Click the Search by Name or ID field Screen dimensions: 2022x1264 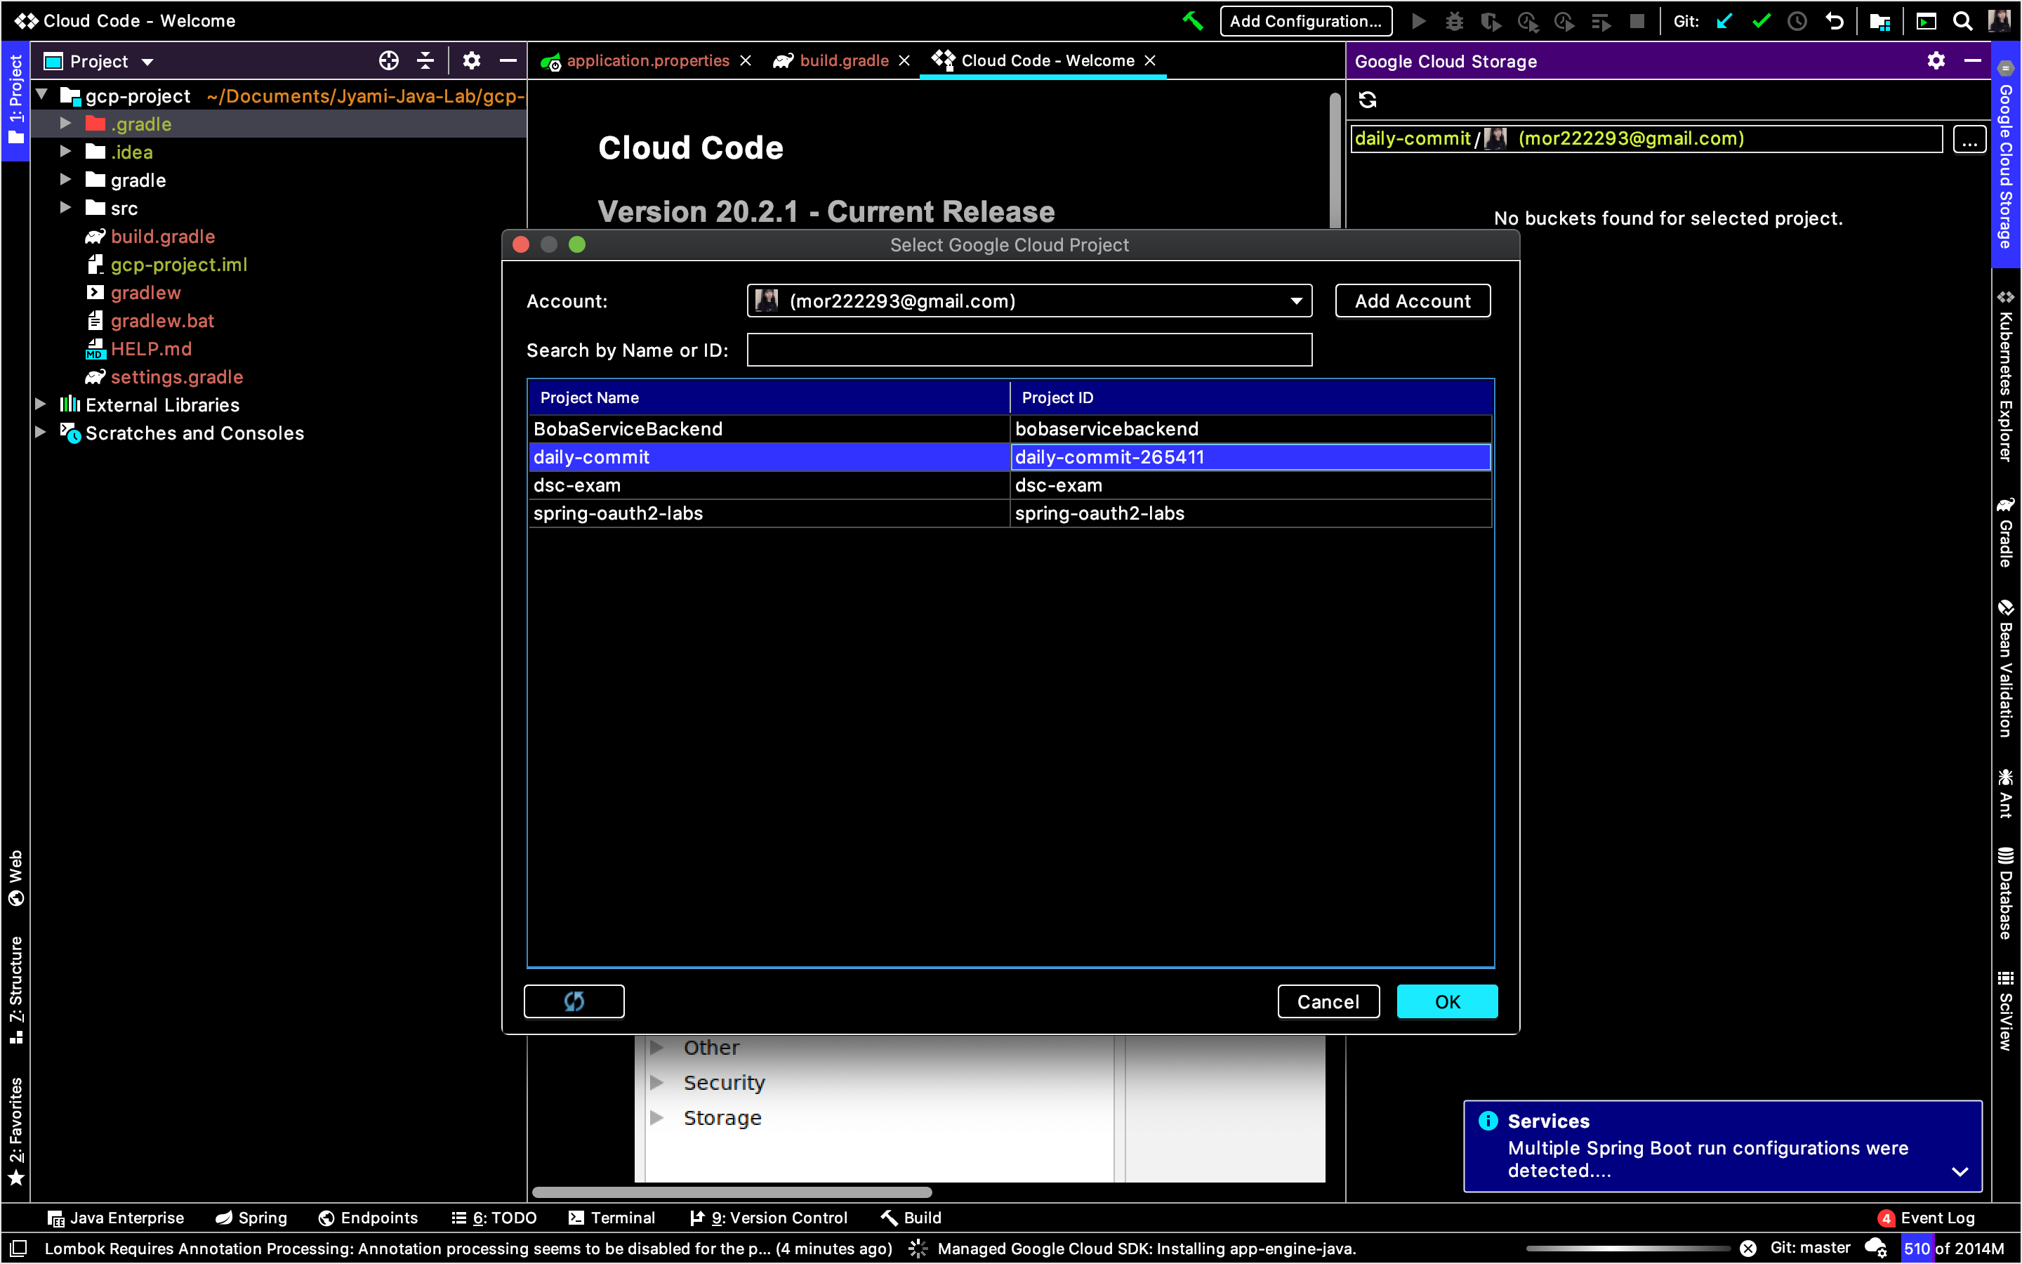[1029, 350]
